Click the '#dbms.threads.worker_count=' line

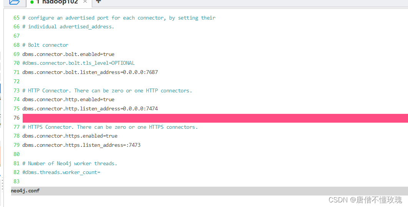point(61,172)
